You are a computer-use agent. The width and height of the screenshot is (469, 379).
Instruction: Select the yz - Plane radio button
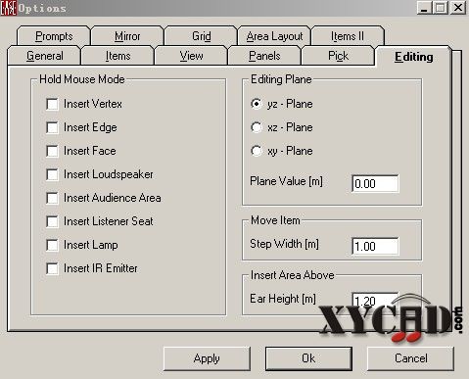(257, 104)
